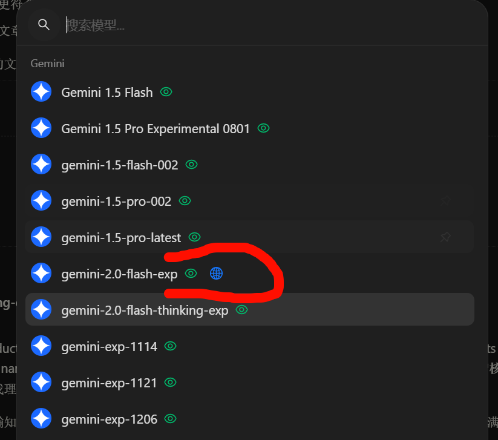This screenshot has height=440, width=498.
Task: Click the web globe icon beside gemini-2.0-flash-exp
Action: [x=216, y=273]
